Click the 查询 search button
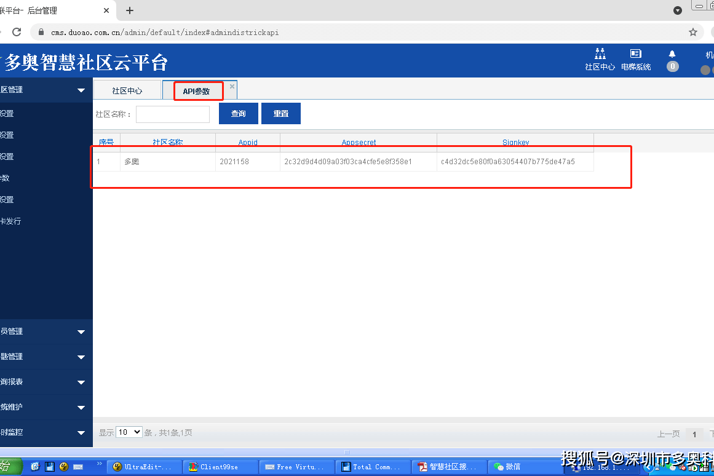This screenshot has width=714, height=476. [238, 114]
